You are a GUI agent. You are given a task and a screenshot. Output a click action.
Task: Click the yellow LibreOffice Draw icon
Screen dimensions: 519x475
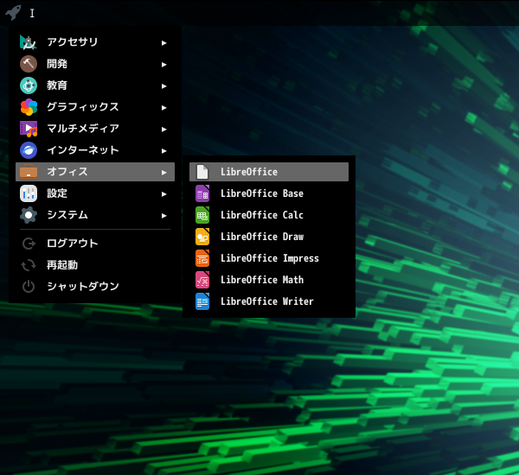(x=202, y=237)
